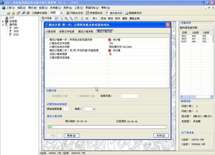
Task: Click the globe application icon in menu bar
Action: [x=3, y=8]
